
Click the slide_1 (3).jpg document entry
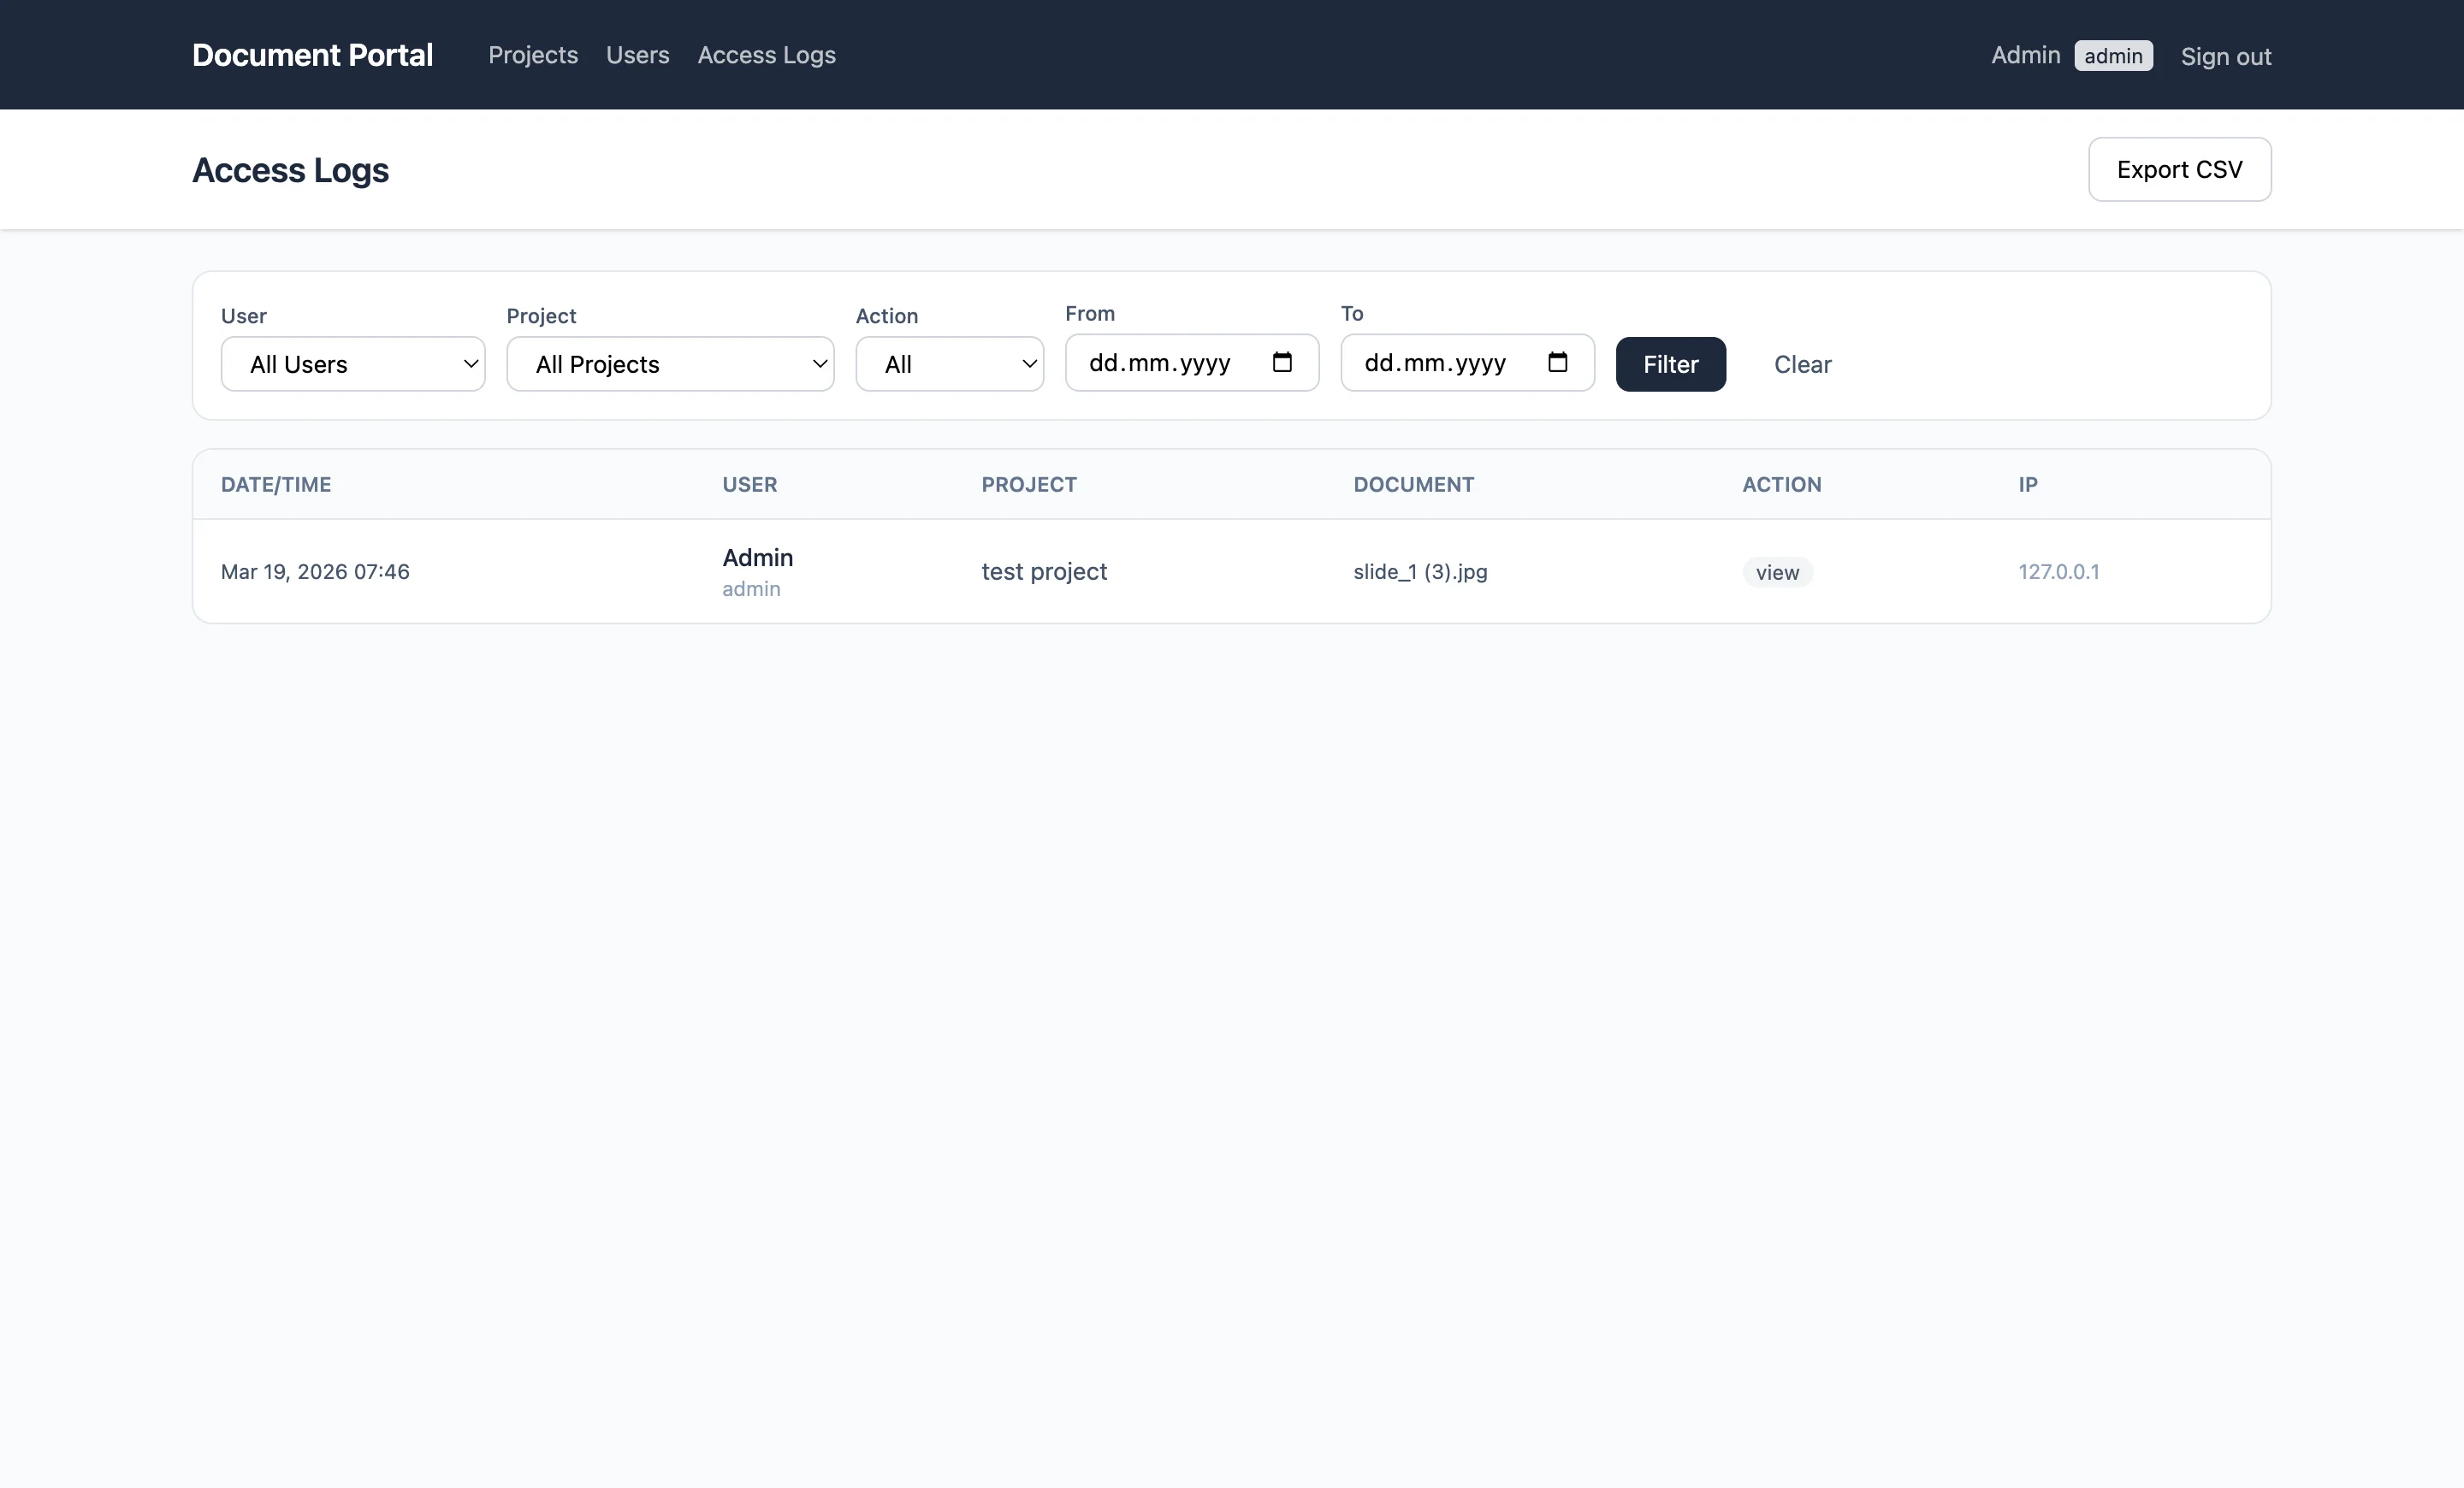(1419, 571)
